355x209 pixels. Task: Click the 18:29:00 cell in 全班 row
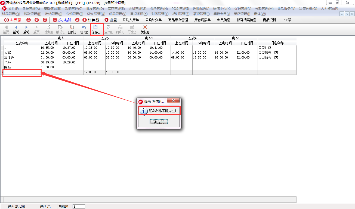[x=73, y=62]
